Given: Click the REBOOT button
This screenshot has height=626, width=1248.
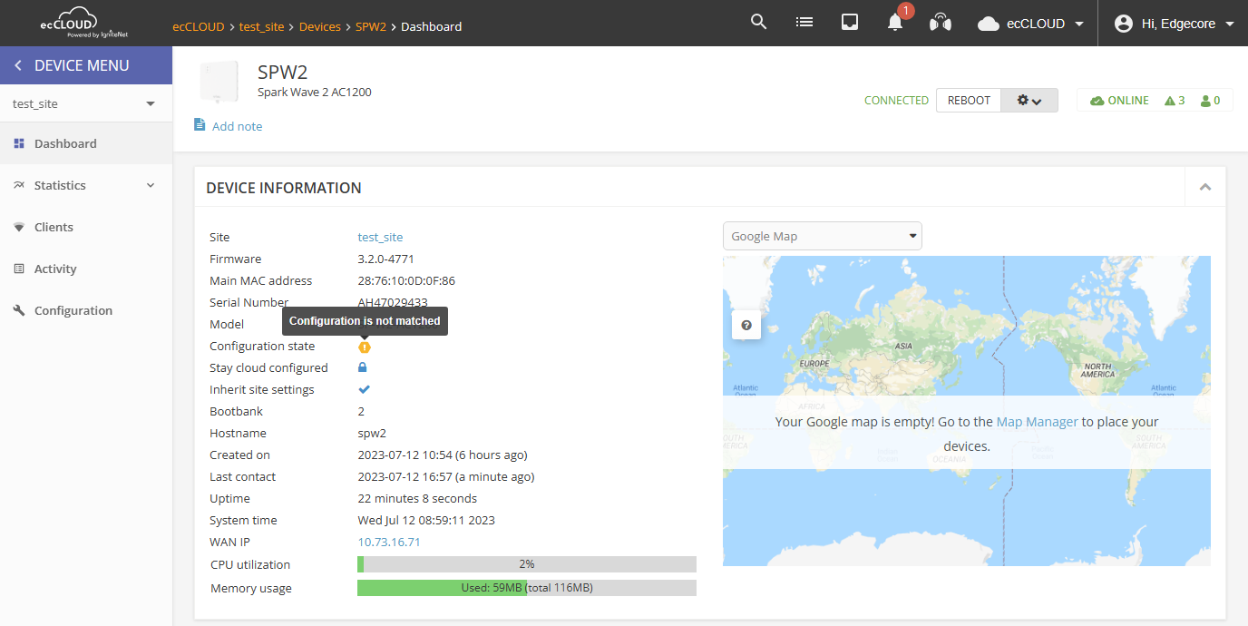Looking at the screenshot, I should (x=969, y=100).
